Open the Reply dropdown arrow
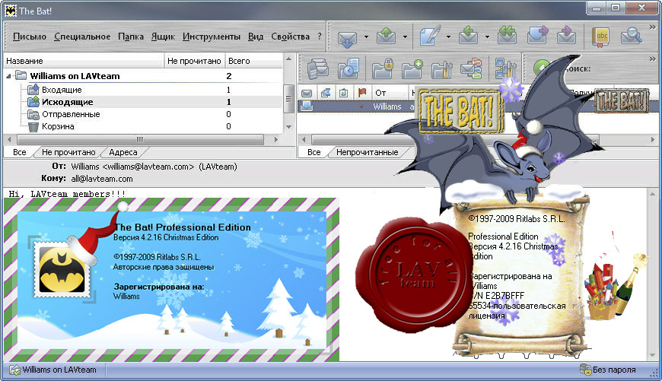Image resolution: width=662 pixels, height=381 pixels. tap(487, 37)
